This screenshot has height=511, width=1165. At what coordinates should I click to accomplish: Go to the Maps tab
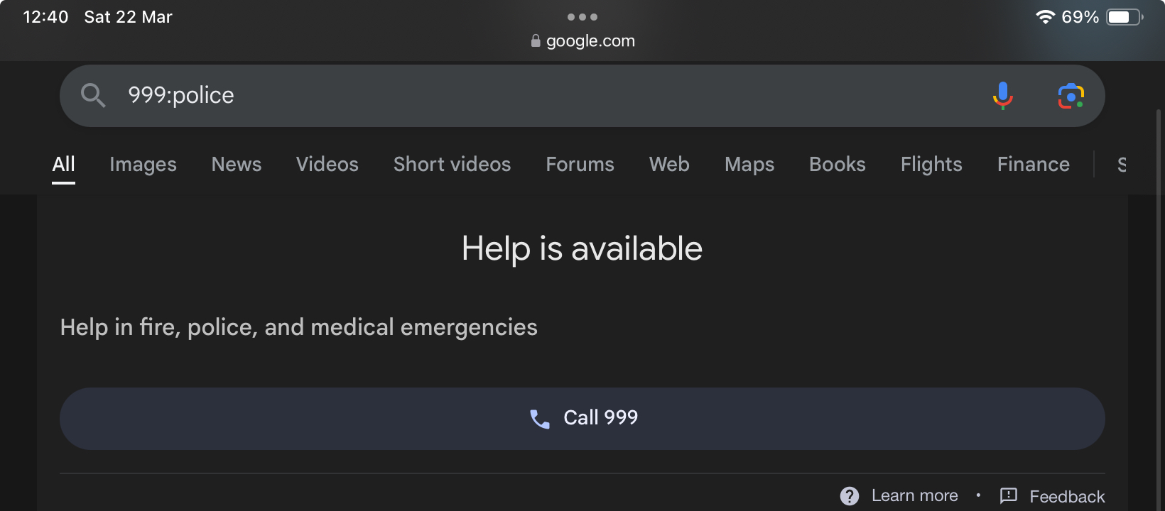pyautogui.click(x=749, y=165)
